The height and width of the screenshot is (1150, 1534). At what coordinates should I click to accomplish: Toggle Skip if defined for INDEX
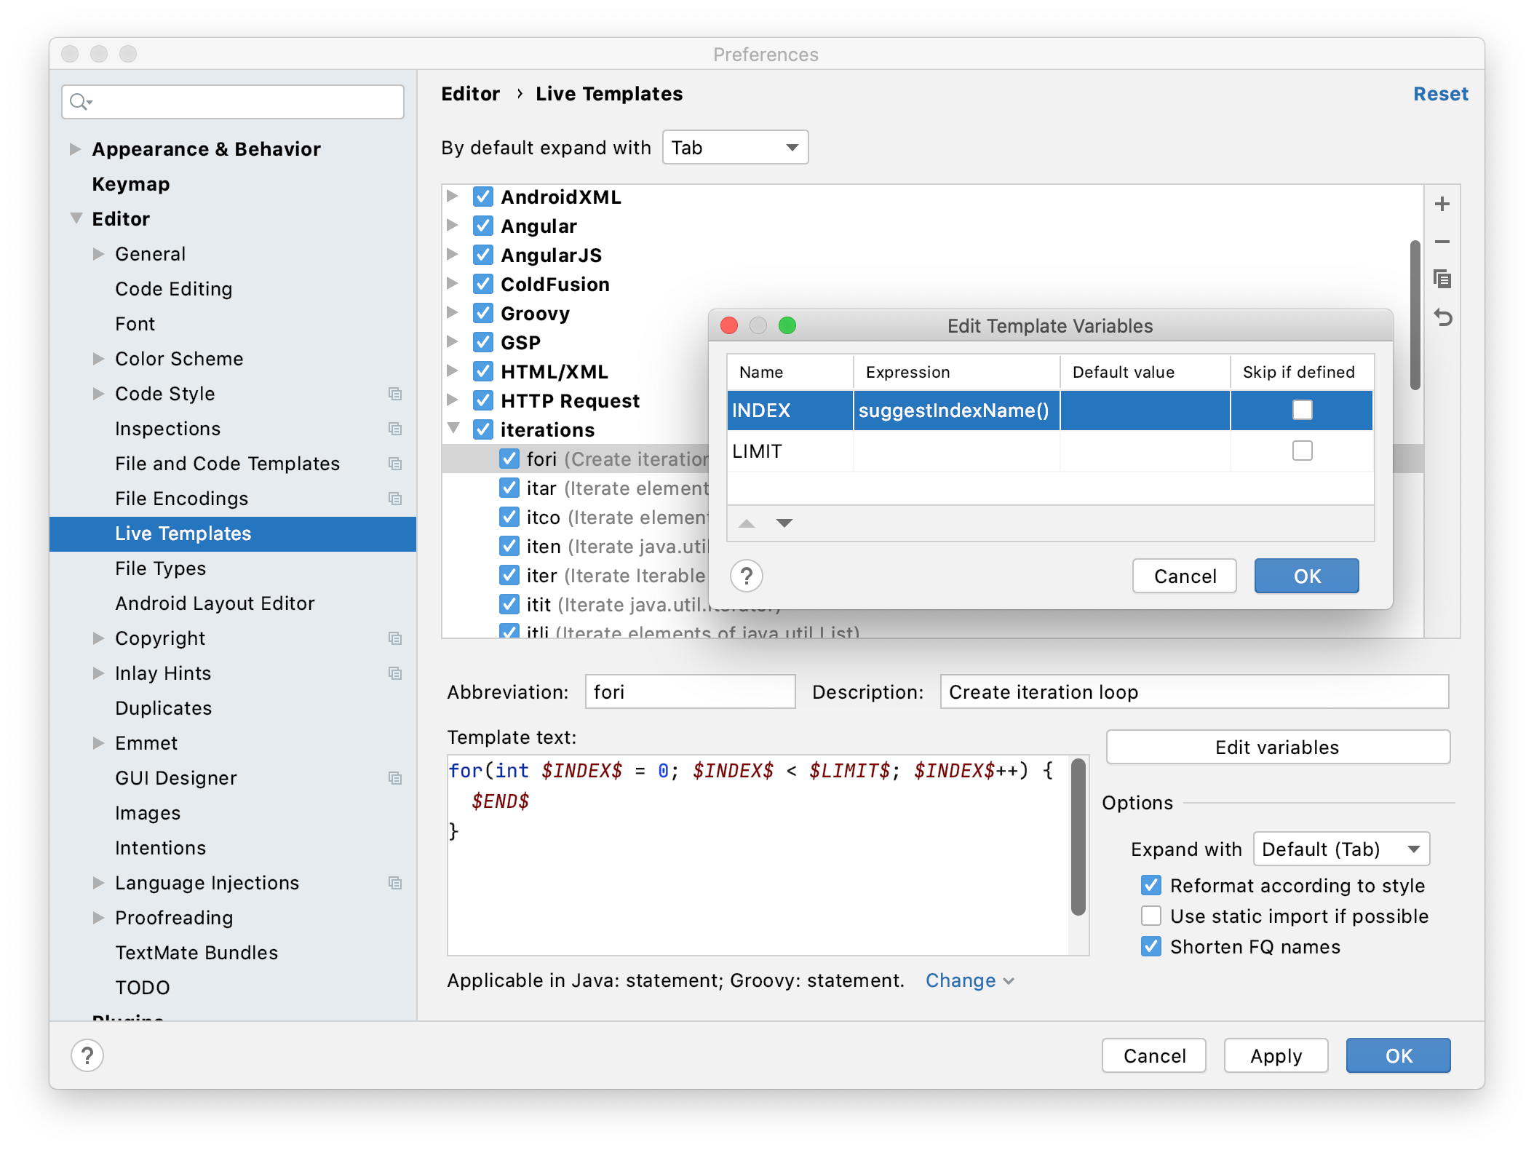click(x=1302, y=410)
